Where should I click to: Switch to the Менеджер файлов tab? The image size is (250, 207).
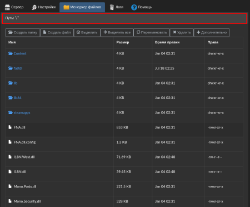(82, 7)
